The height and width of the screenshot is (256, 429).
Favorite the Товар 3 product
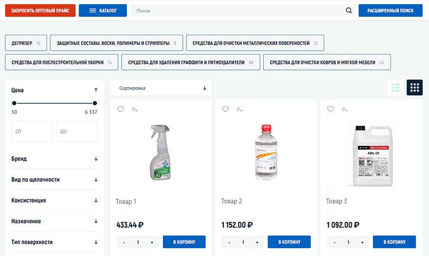[330, 109]
